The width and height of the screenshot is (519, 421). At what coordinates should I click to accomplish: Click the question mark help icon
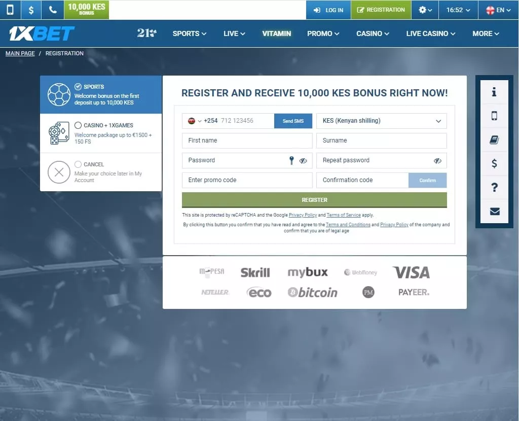pos(494,188)
